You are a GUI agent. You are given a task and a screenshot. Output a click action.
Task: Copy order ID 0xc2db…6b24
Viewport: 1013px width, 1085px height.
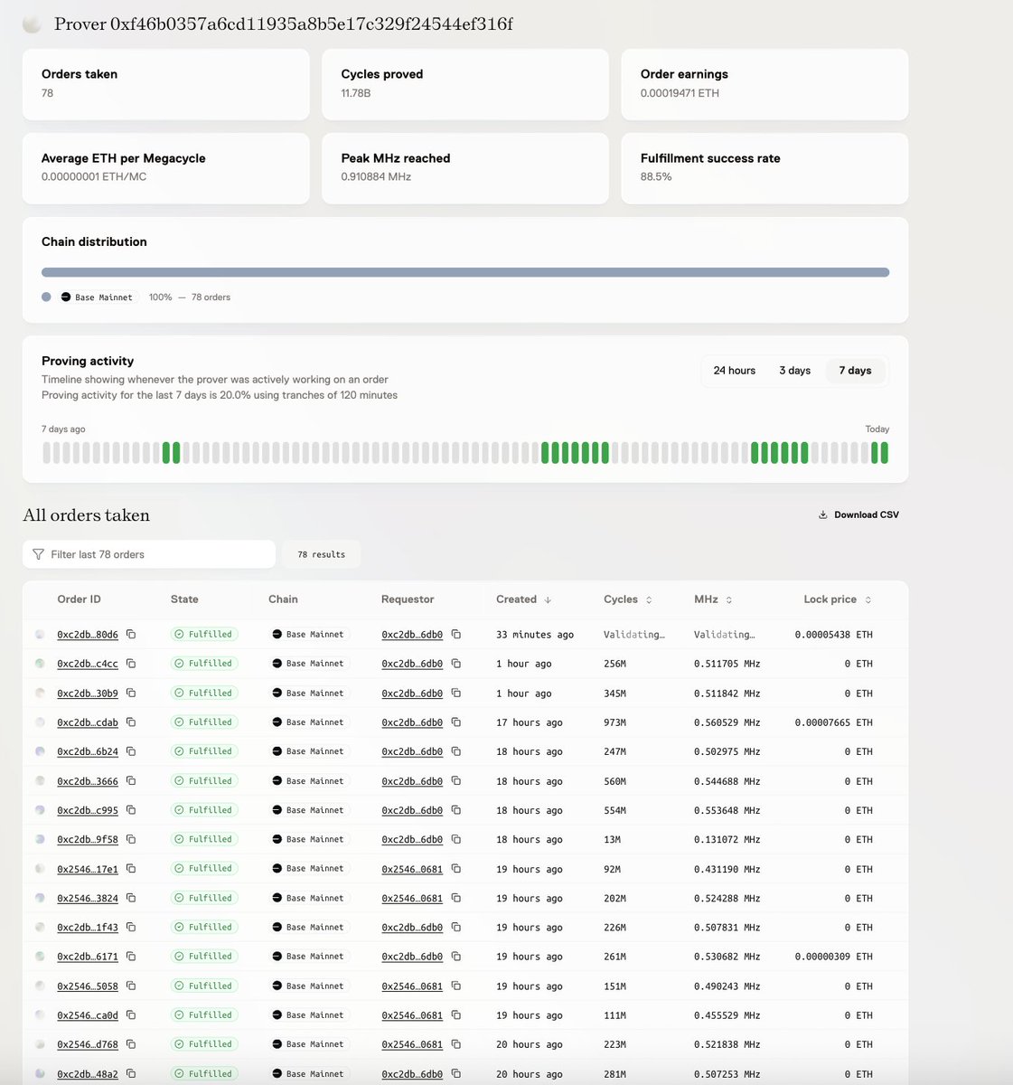(x=131, y=751)
